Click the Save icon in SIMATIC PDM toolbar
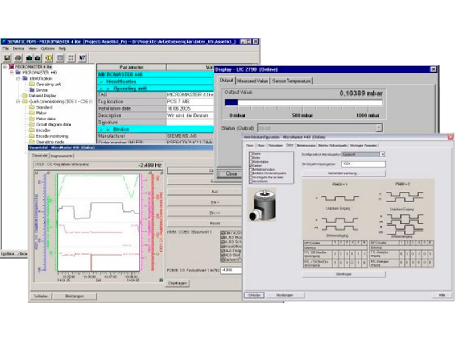 pos(7,58)
